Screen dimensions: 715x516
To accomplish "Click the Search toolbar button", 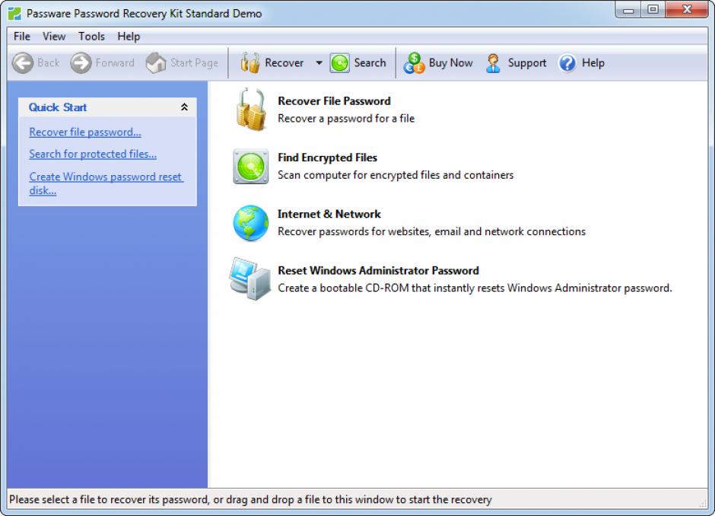I will click(358, 63).
